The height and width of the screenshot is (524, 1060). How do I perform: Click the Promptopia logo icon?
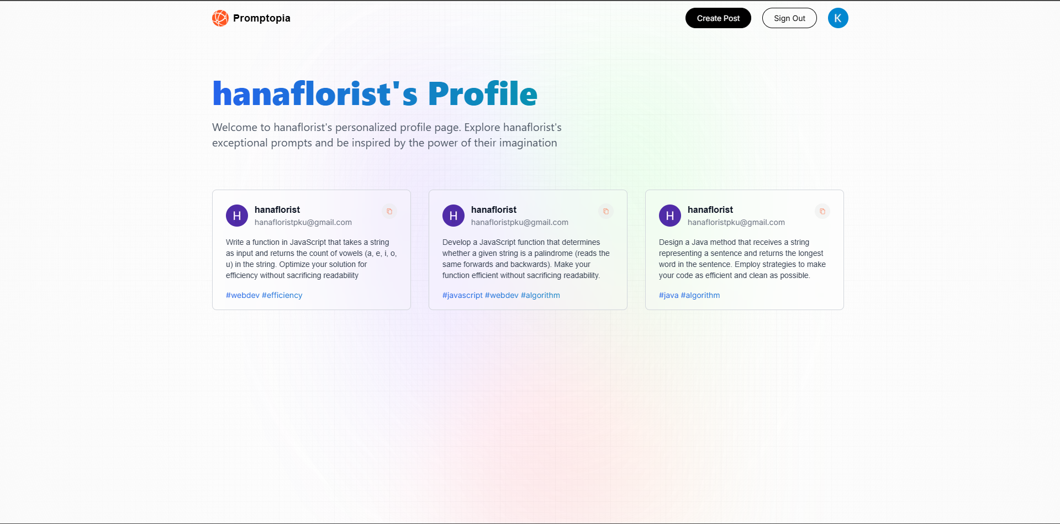click(220, 18)
